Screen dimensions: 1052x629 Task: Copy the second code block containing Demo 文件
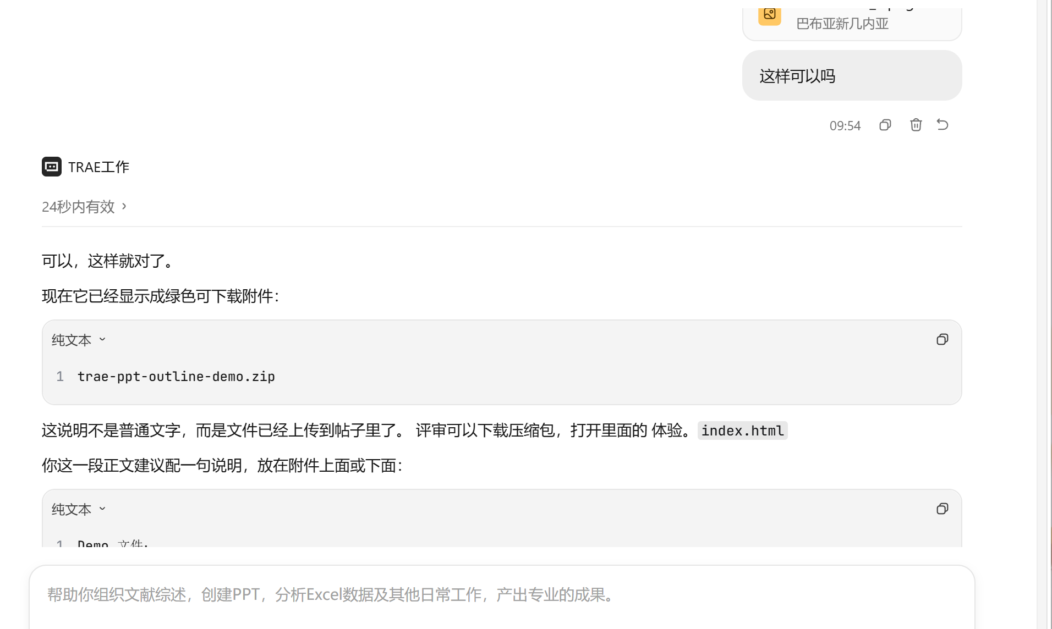942,509
